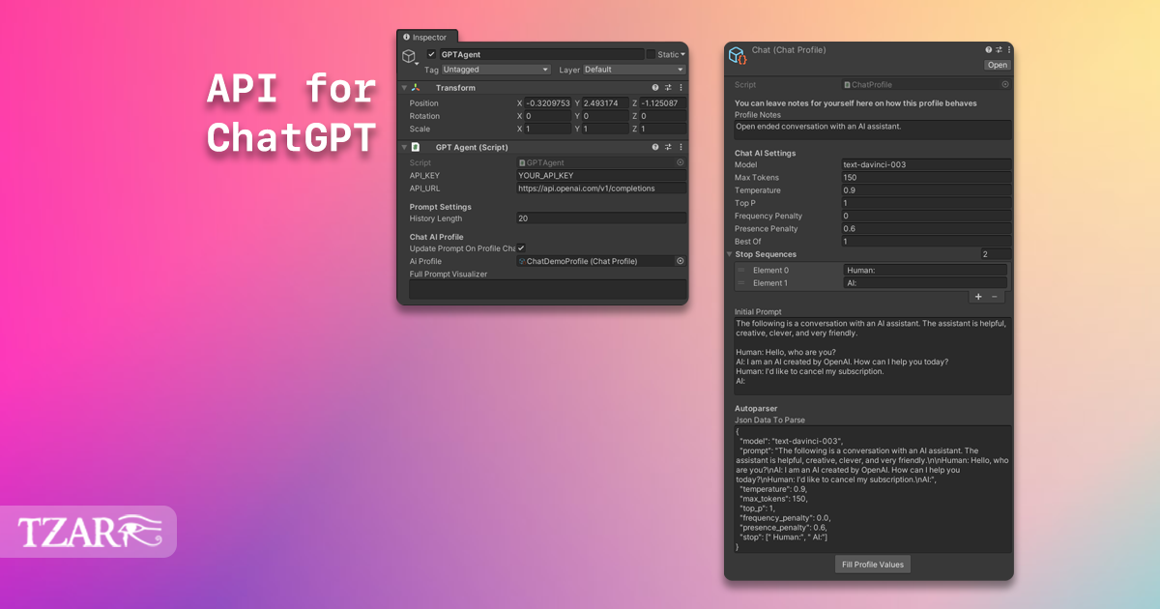Click the Transform help icon
This screenshot has width=1160, height=609.
pyautogui.click(x=655, y=87)
